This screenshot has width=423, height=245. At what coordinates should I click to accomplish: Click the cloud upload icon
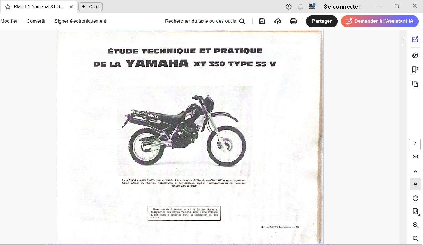pos(278,21)
